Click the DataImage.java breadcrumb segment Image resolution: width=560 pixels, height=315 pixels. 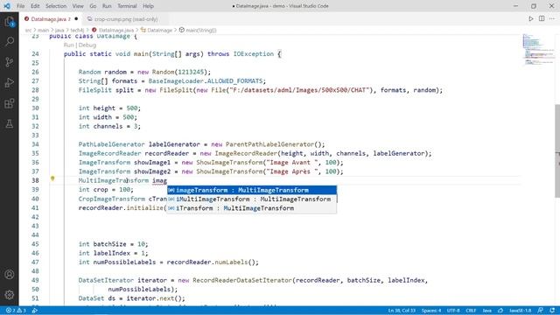[116, 31]
